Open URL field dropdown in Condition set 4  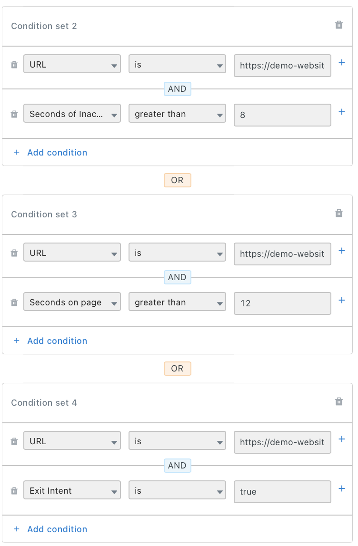coord(72,440)
